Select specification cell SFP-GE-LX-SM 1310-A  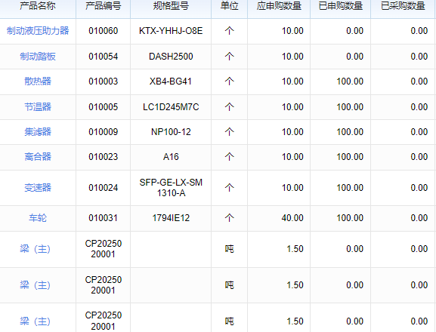[171, 188]
